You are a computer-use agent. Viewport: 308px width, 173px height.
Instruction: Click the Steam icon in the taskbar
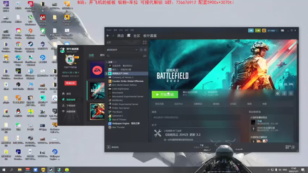click(51, 170)
